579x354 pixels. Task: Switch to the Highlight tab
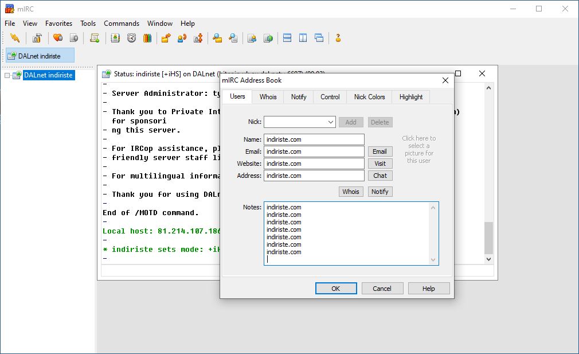click(x=411, y=97)
